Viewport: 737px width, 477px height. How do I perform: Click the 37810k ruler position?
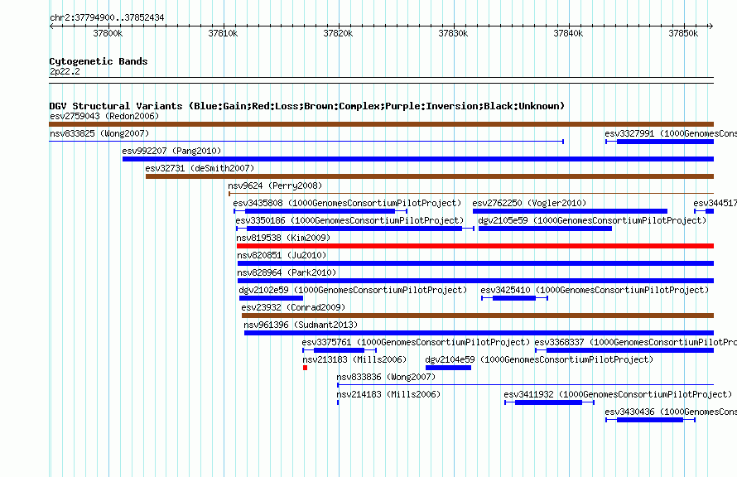coord(223,33)
